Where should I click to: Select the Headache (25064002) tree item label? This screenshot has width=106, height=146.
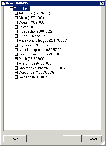[35, 31]
